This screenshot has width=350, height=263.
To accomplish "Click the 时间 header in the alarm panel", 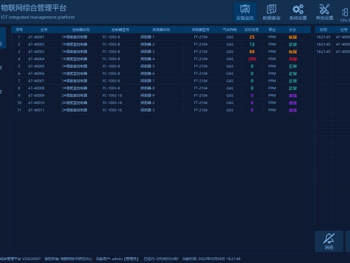I will [x=323, y=29].
